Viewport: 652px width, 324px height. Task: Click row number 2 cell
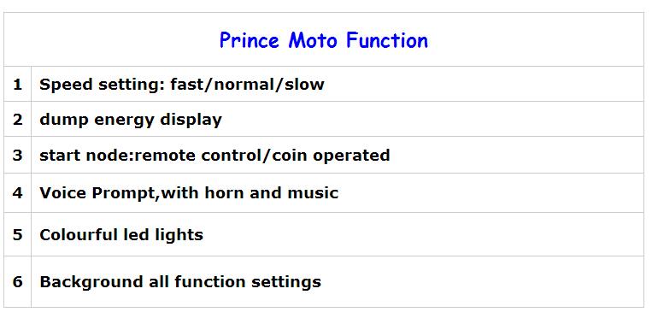(17, 120)
